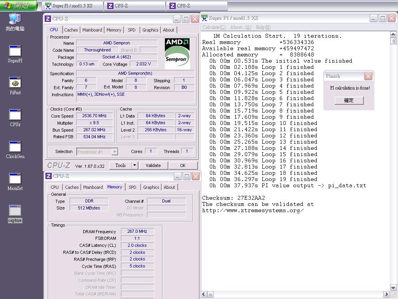Open SPD tab in upper CPU-Z
Viewport: 398px width, 299px height.
[x=131, y=30]
